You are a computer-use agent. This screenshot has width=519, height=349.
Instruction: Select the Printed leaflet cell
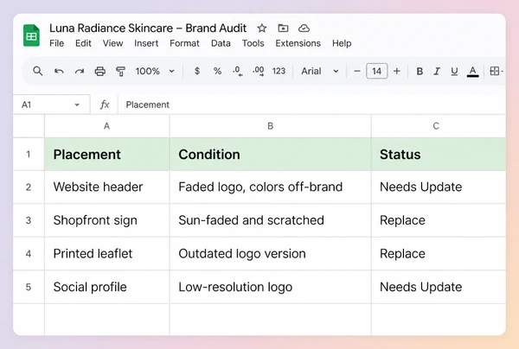click(107, 254)
